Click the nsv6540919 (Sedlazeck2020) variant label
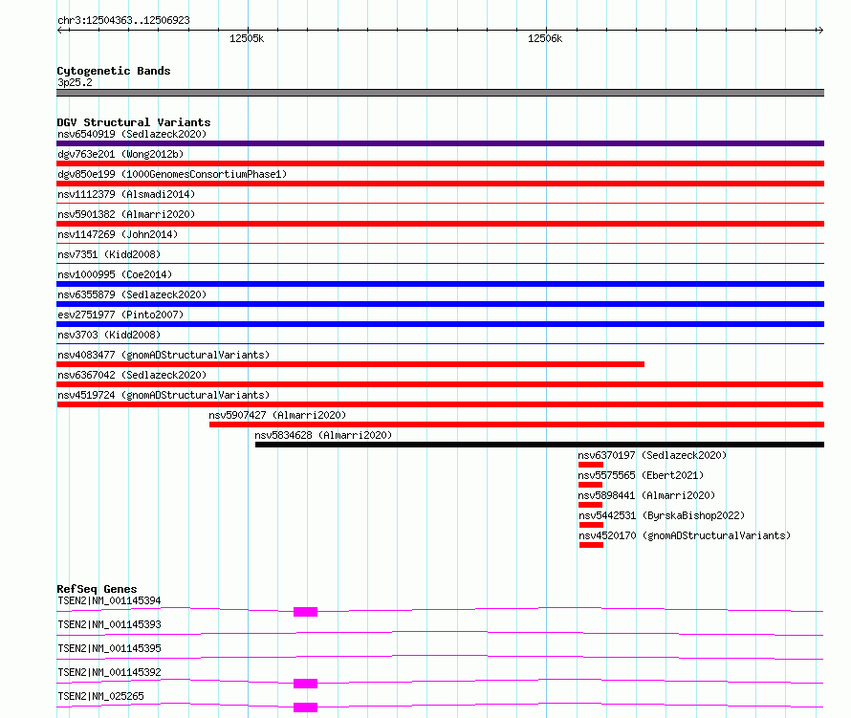This screenshot has height=718, width=851. [x=132, y=134]
